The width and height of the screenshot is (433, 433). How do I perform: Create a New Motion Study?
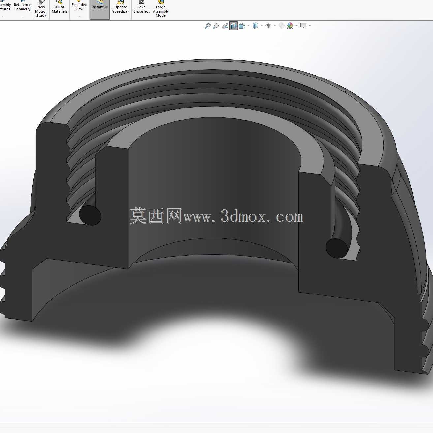41,9
